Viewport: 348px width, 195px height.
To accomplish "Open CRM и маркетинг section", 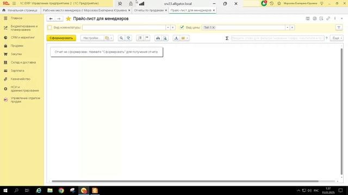I will click(22, 37).
